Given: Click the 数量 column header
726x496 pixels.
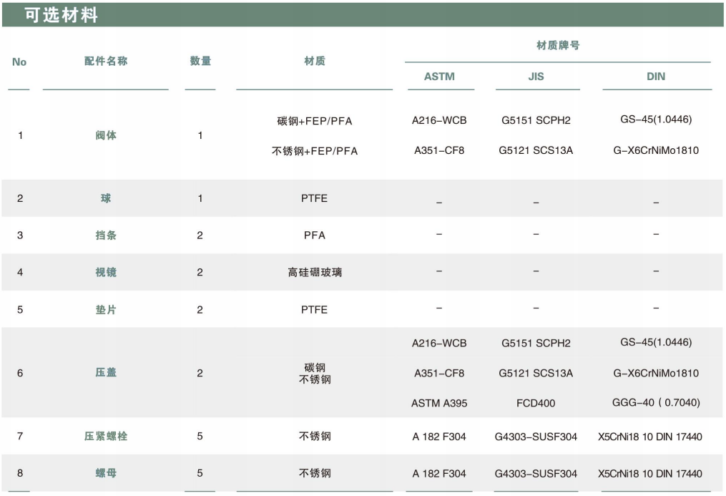Looking at the screenshot, I should [x=200, y=62].
